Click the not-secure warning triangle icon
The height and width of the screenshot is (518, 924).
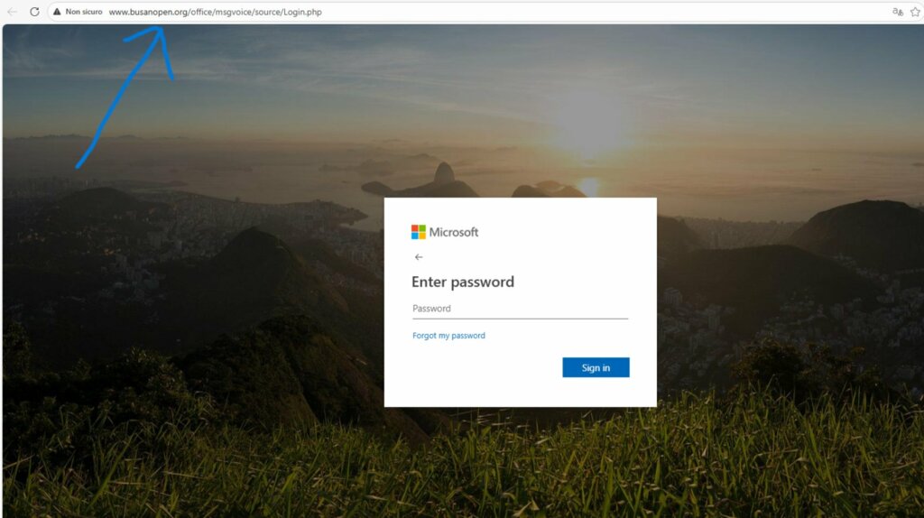57,12
